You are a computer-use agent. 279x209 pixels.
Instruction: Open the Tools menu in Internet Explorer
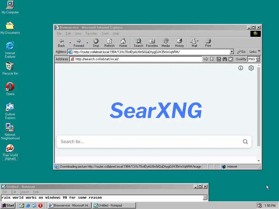click(105, 33)
